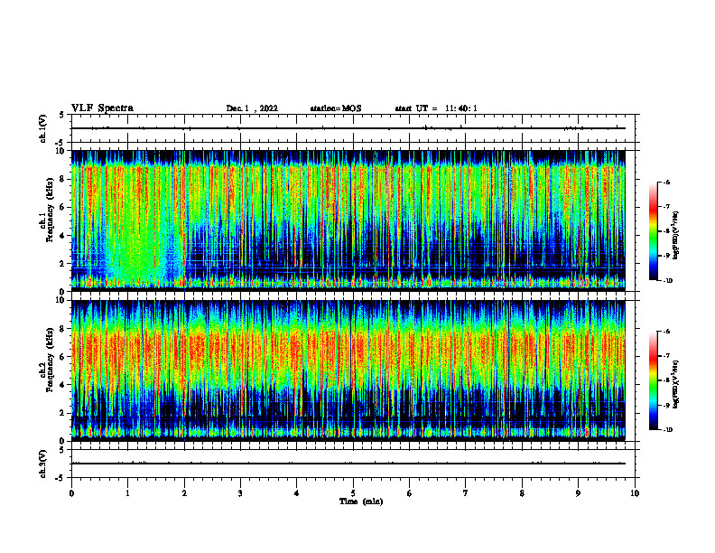Click the "-6" label on ch.1 colorbar

click(x=666, y=183)
